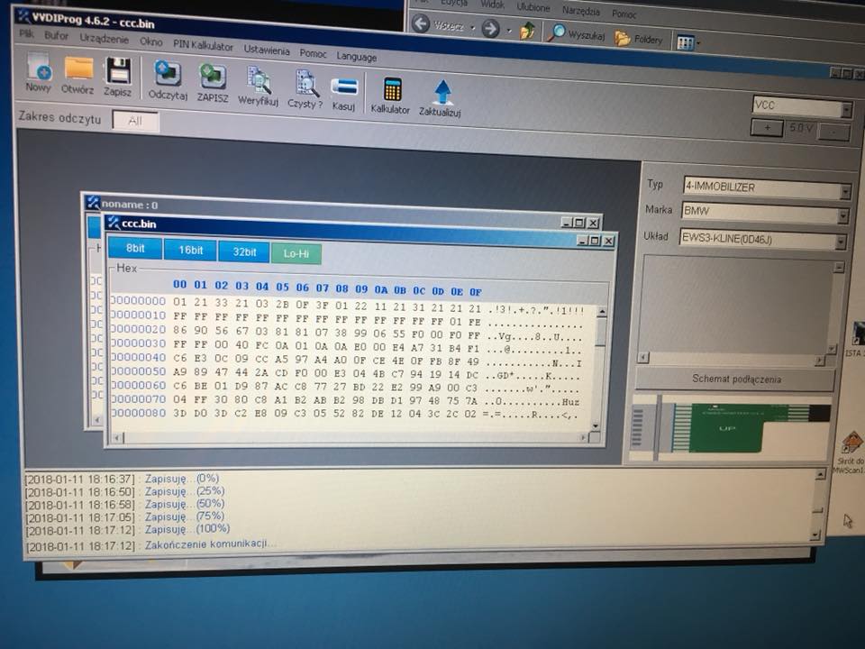Toggle Foldery pane in Explorer window

pyautogui.click(x=639, y=39)
